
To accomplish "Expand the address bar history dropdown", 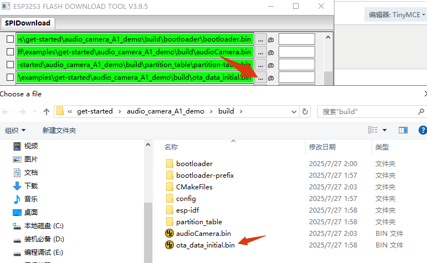I will pos(294,112).
